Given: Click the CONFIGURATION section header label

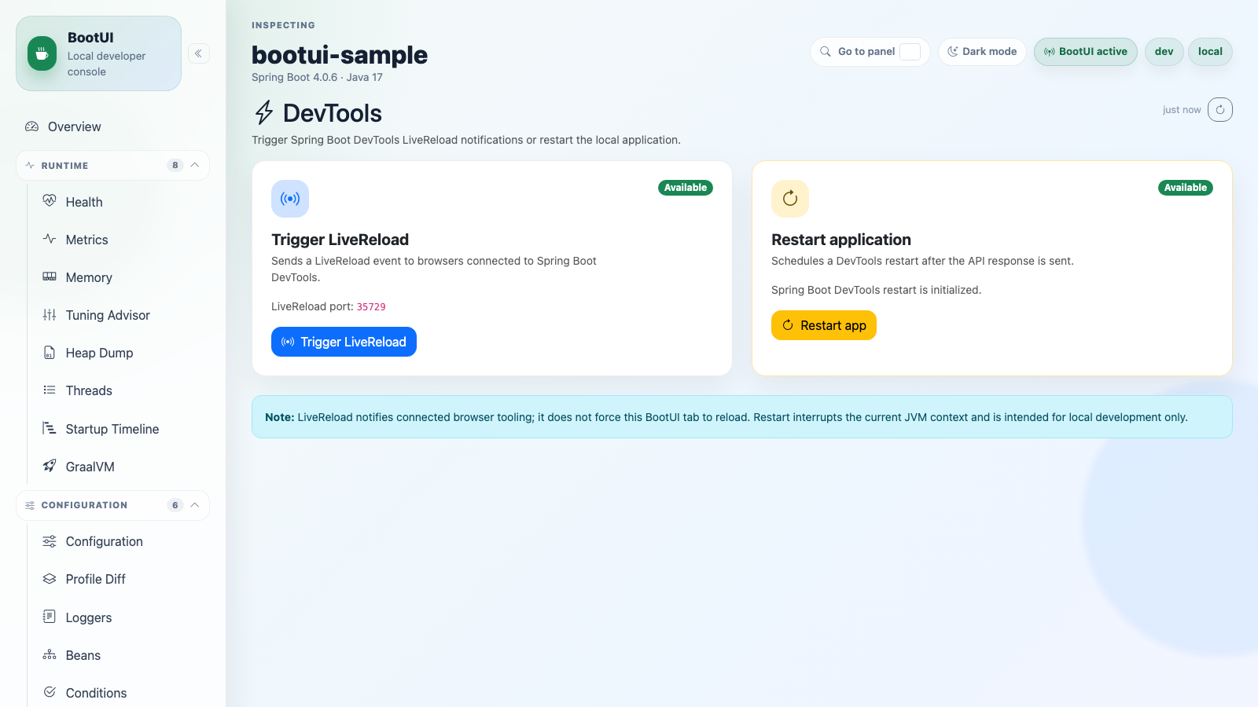Looking at the screenshot, I should [84, 505].
